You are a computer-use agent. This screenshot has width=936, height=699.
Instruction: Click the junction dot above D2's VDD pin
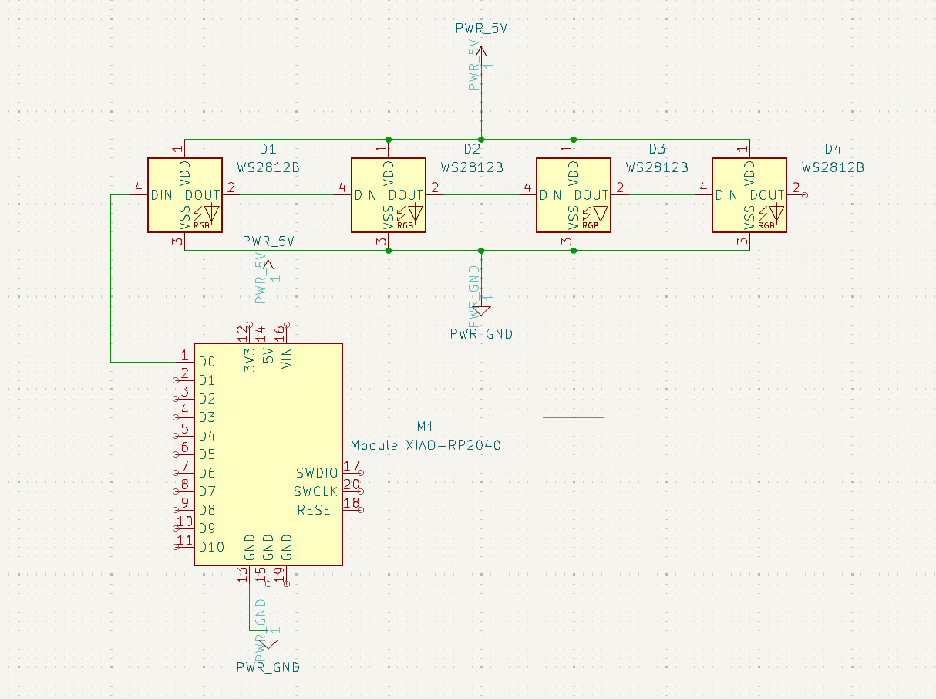tap(389, 140)
